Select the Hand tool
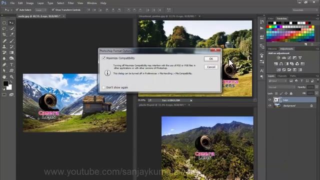This screenshot has height=180, width=320. click(x=4, y=77)
